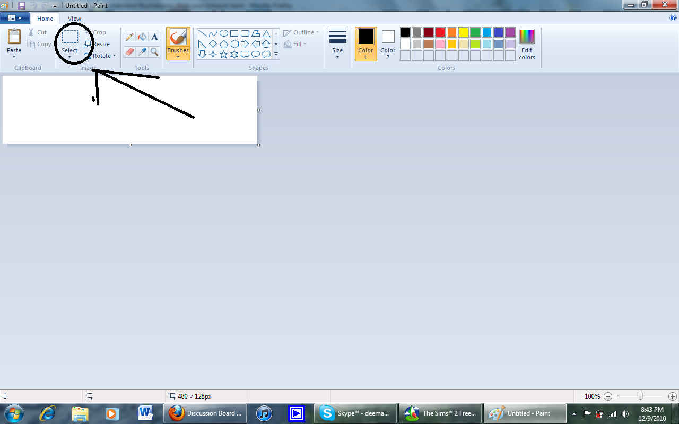Open the Paint application menu
The width and height of the screenshot is (679, 424).
click(15, 17)
